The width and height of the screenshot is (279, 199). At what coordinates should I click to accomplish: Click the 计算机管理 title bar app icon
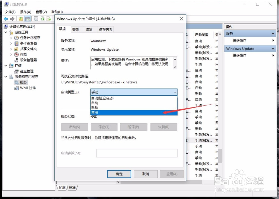(x=6, y=4)
